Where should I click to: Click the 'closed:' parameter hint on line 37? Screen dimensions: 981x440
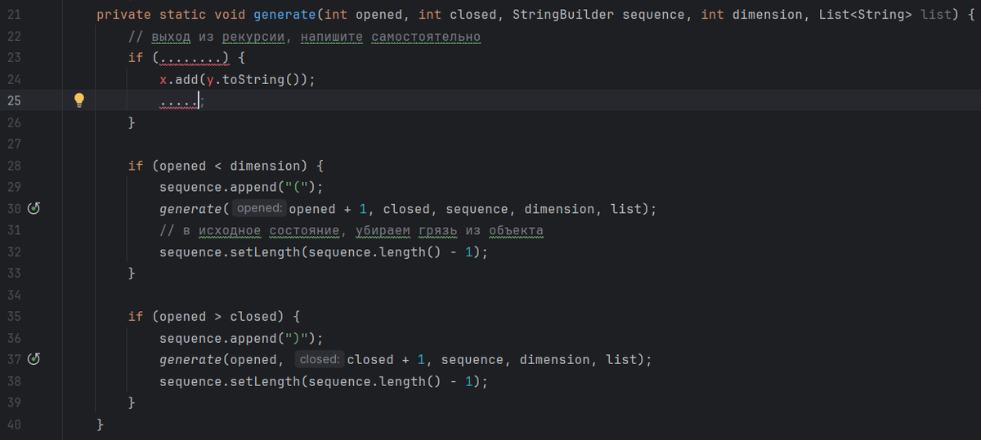(318, 359)
